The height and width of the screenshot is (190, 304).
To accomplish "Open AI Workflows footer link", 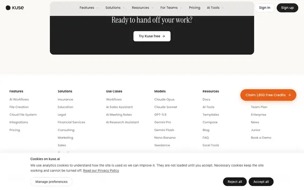I will coord(19,99).
